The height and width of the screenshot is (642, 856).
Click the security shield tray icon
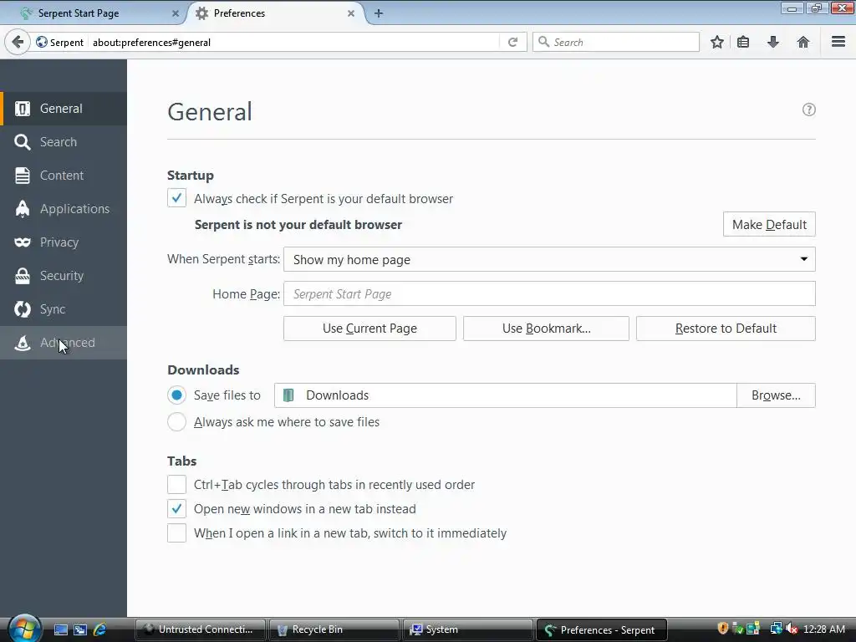coord(723,629)
